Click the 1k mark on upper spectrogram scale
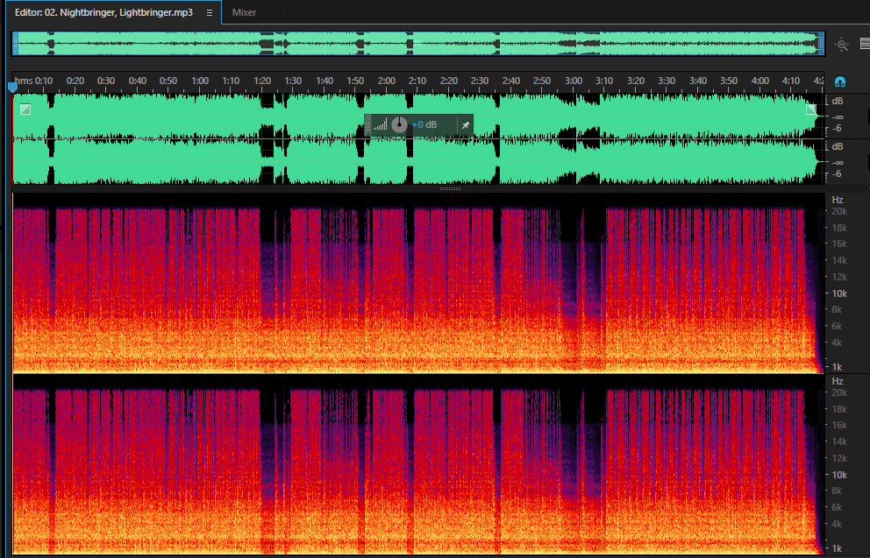Viewport: 870px width, 558px height. 837,367
